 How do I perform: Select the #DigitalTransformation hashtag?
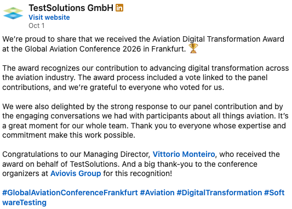point(219,193)
